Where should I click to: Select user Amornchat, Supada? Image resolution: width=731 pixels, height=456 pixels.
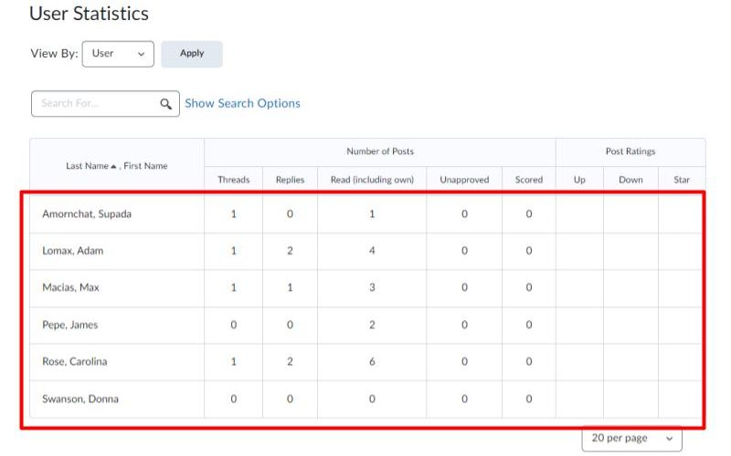pyautogui.click(x=87, y=214)
